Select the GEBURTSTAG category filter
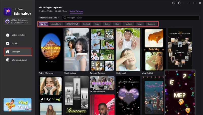 pos(72,24)
